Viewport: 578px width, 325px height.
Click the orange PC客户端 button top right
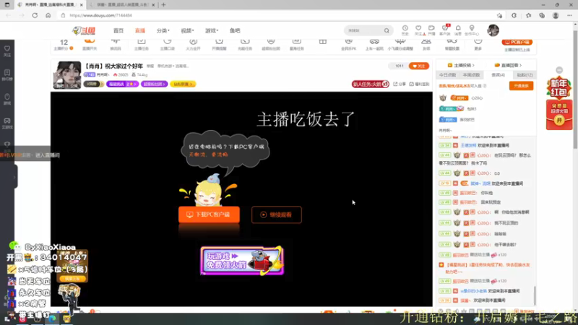(x=517, y=42)
